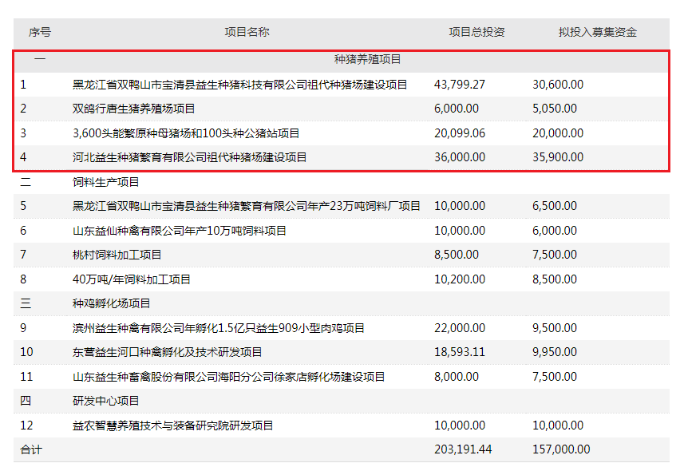Select the 3,600头能繁原种母猪场 project row

(x=342, y=133)
